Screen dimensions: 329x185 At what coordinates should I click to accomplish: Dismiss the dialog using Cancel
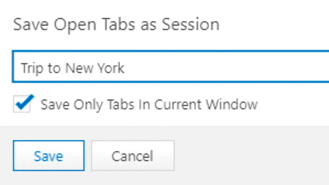[x=132, y=156]
